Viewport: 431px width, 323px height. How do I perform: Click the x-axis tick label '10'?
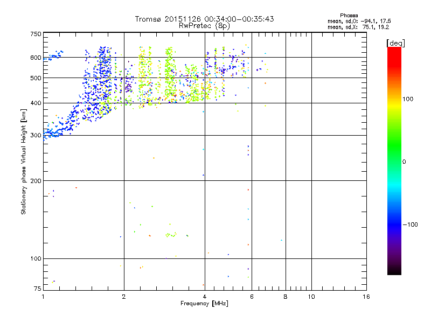point(311,297)
